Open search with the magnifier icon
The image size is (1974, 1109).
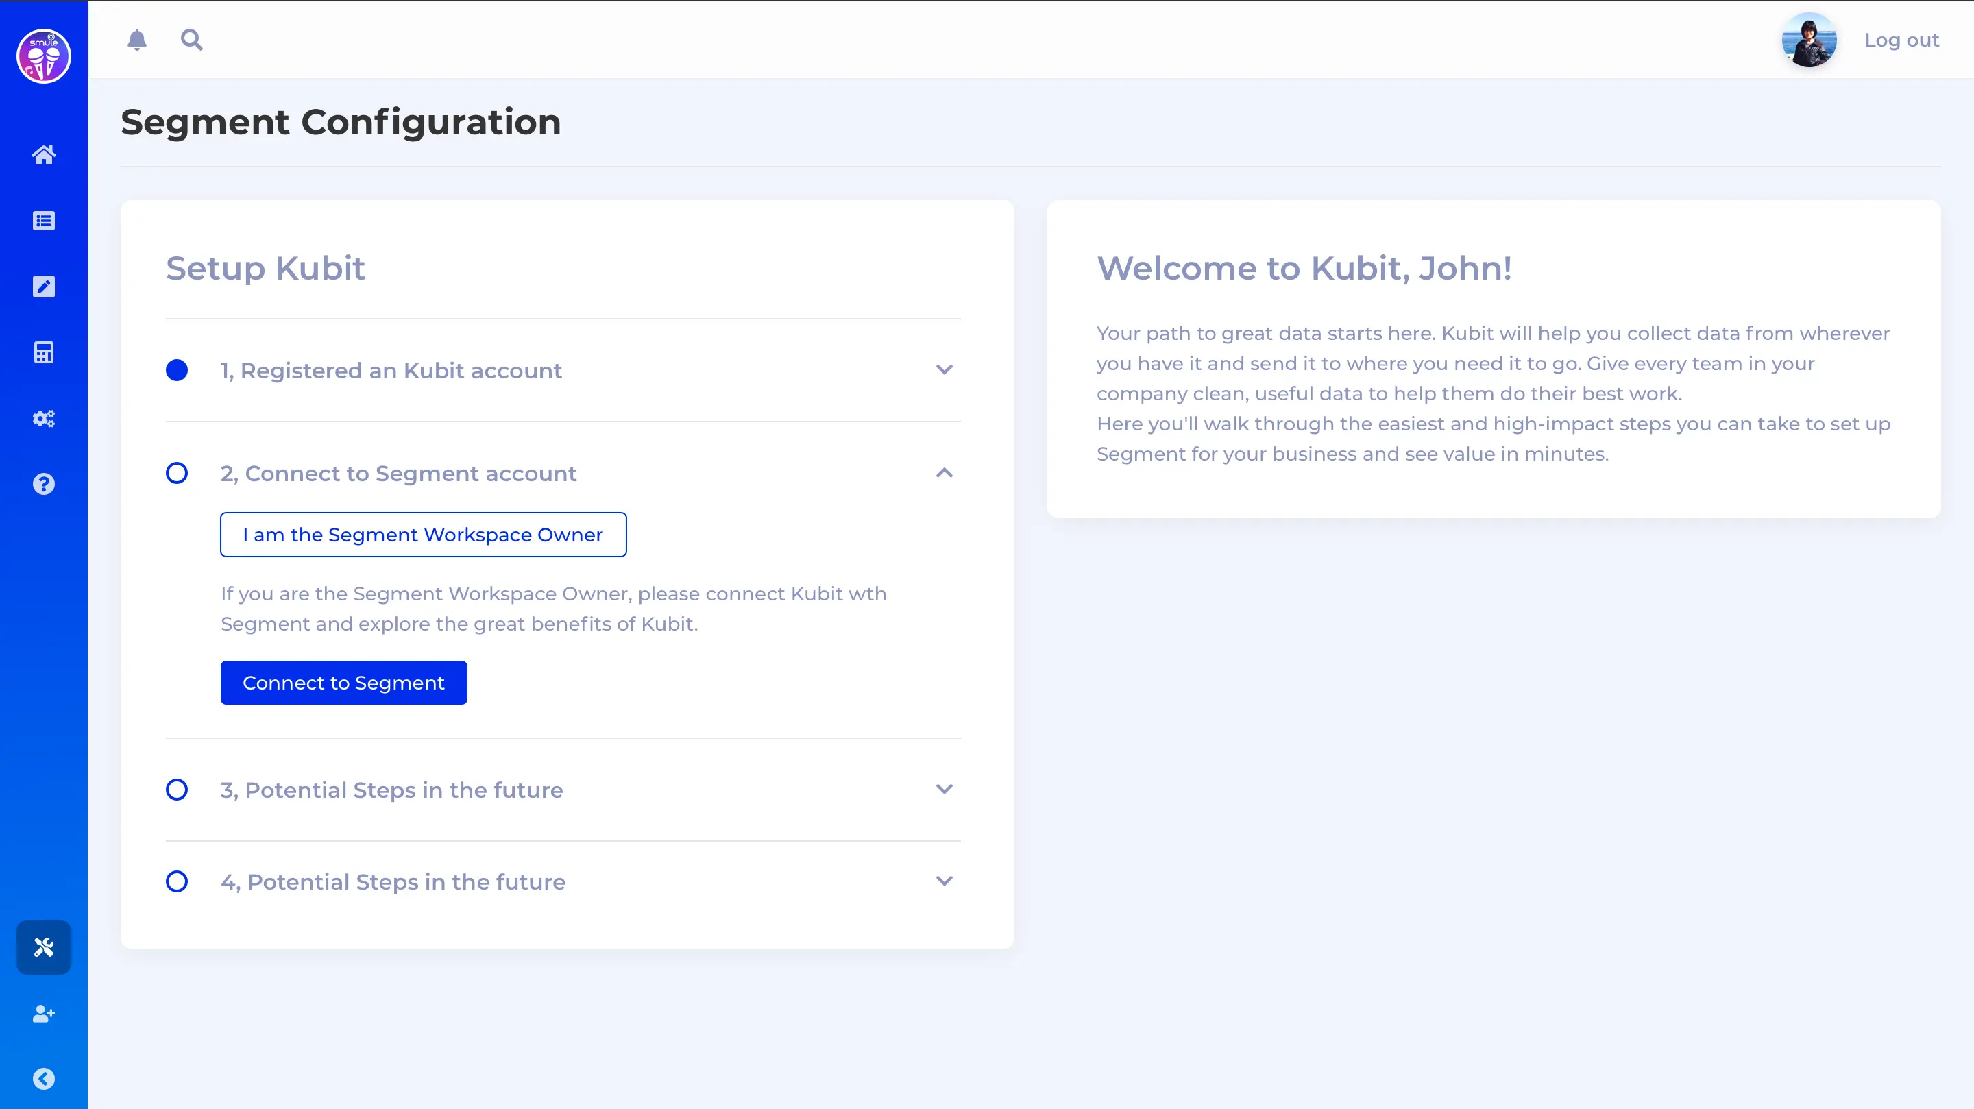[192, 40]
